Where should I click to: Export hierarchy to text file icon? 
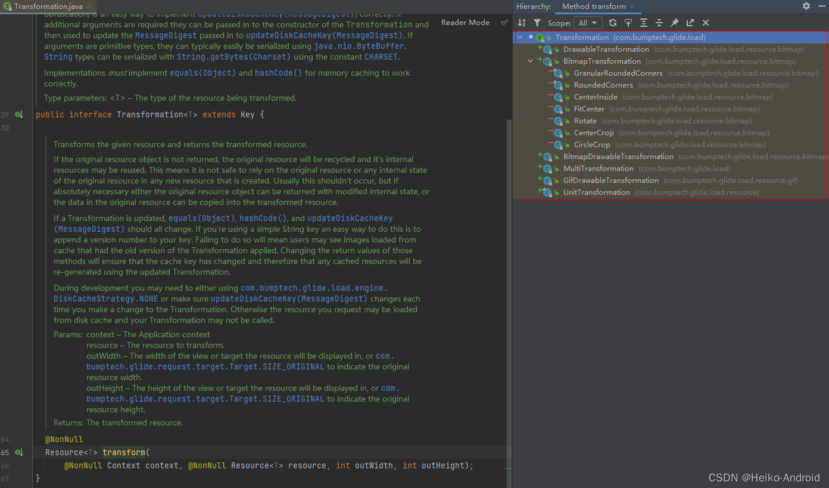690,23
